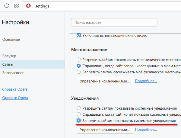Select Запретить сайтам отслеживать местоположение option

[79, 72]
